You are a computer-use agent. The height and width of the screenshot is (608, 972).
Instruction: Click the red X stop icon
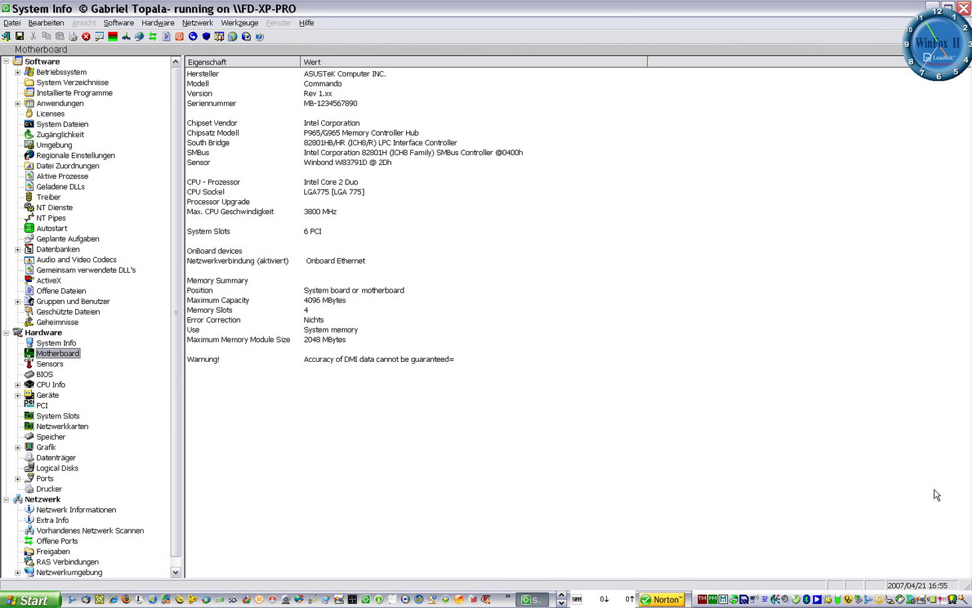pyautogui.click(x=86, y=37)
